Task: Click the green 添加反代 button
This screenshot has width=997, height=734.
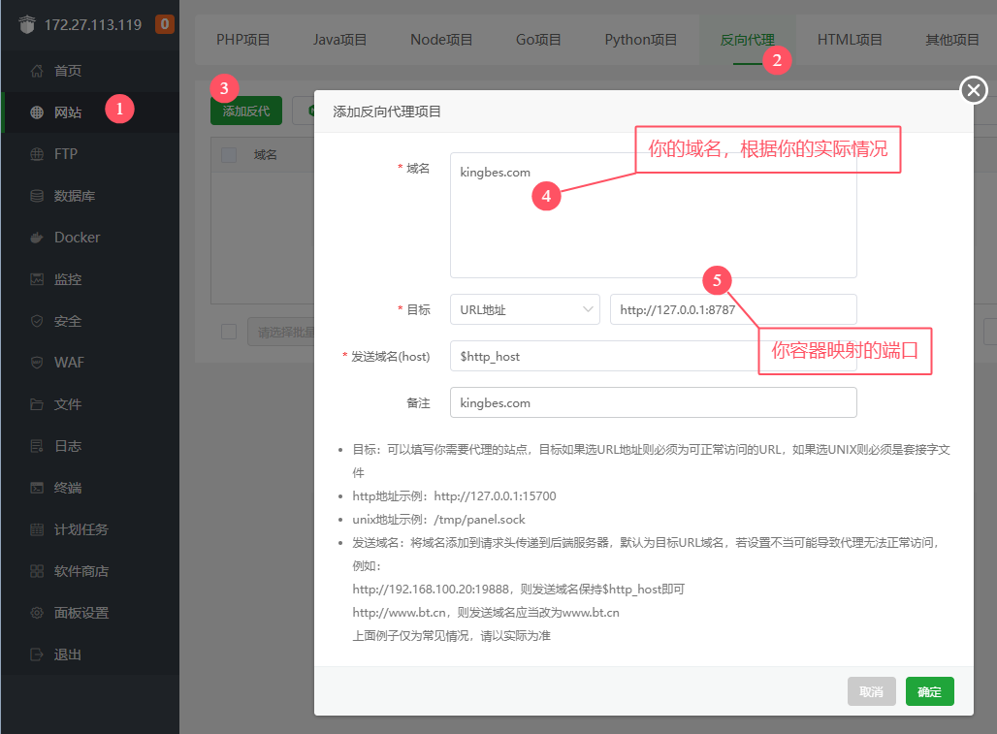Action: pos(246,111)
